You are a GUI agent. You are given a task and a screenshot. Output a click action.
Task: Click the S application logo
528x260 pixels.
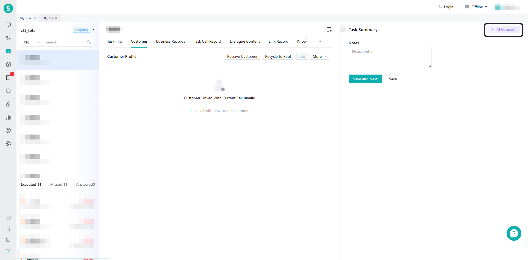click(8, 8)
